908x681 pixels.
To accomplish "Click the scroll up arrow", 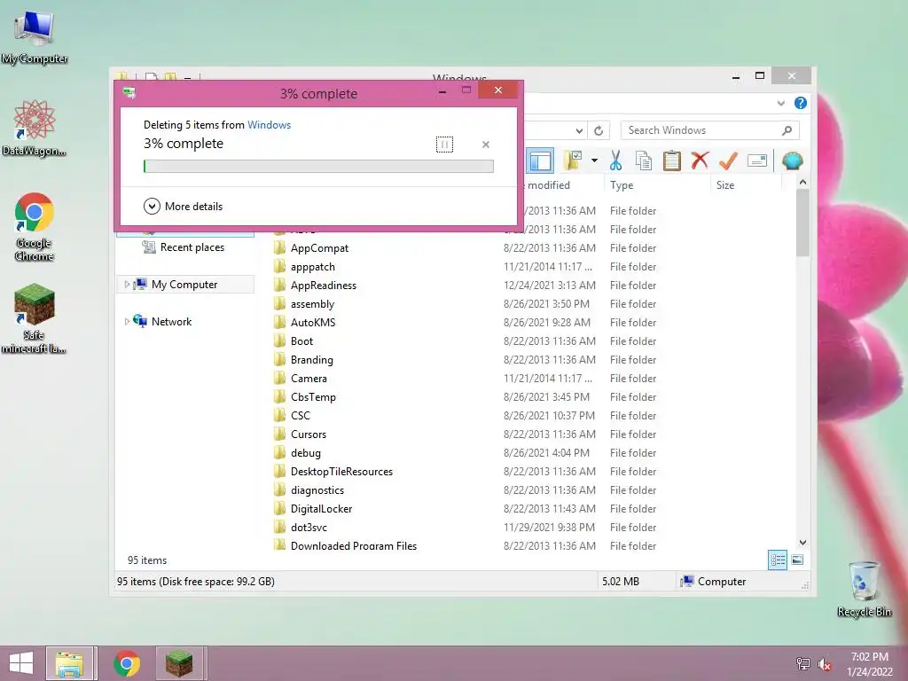I will point(802,183).
